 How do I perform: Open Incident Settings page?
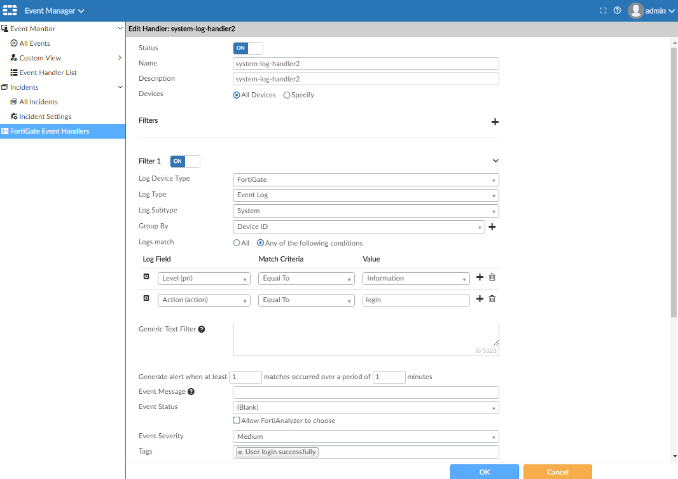(x=45, y=116)
